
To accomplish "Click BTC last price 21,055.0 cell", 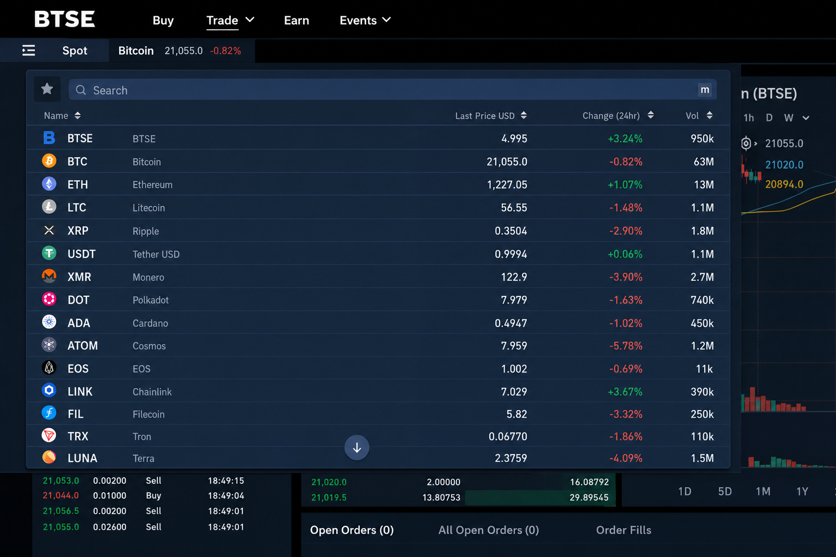I will 507,162.
